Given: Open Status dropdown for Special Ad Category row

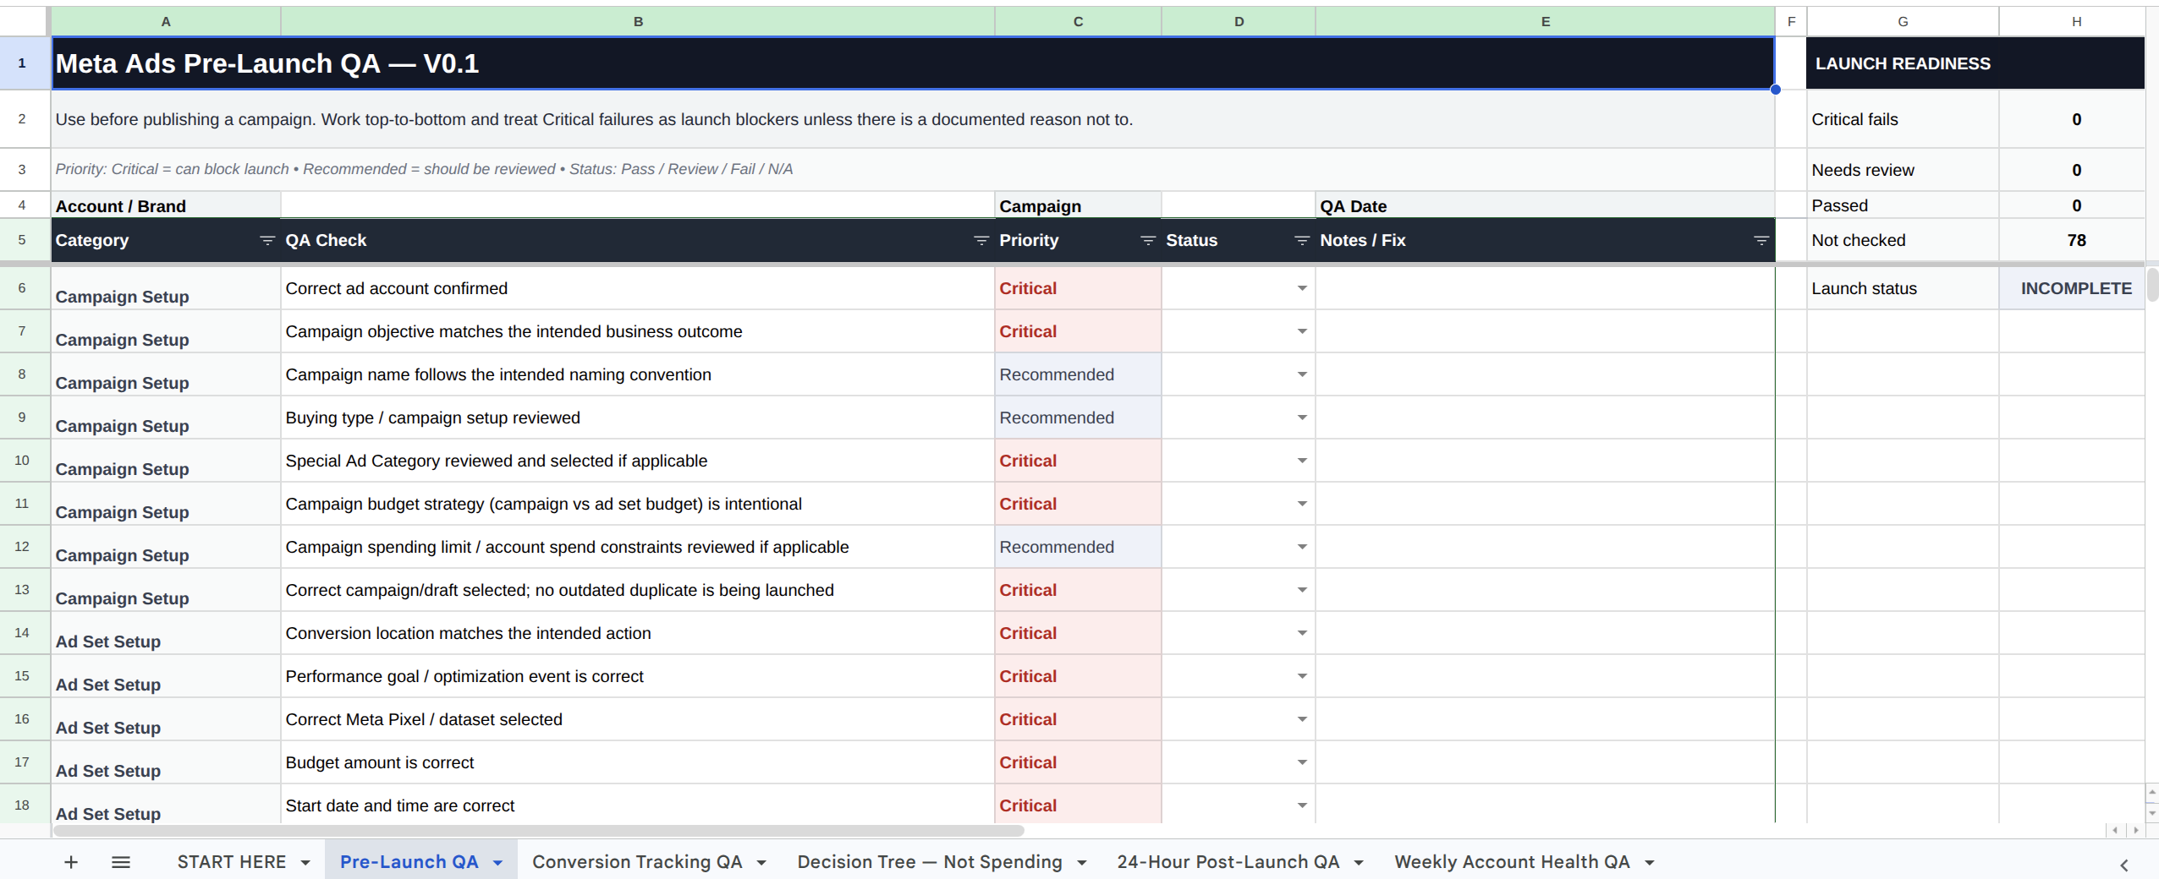Looking at the screenshot, I should (1302, 461).
